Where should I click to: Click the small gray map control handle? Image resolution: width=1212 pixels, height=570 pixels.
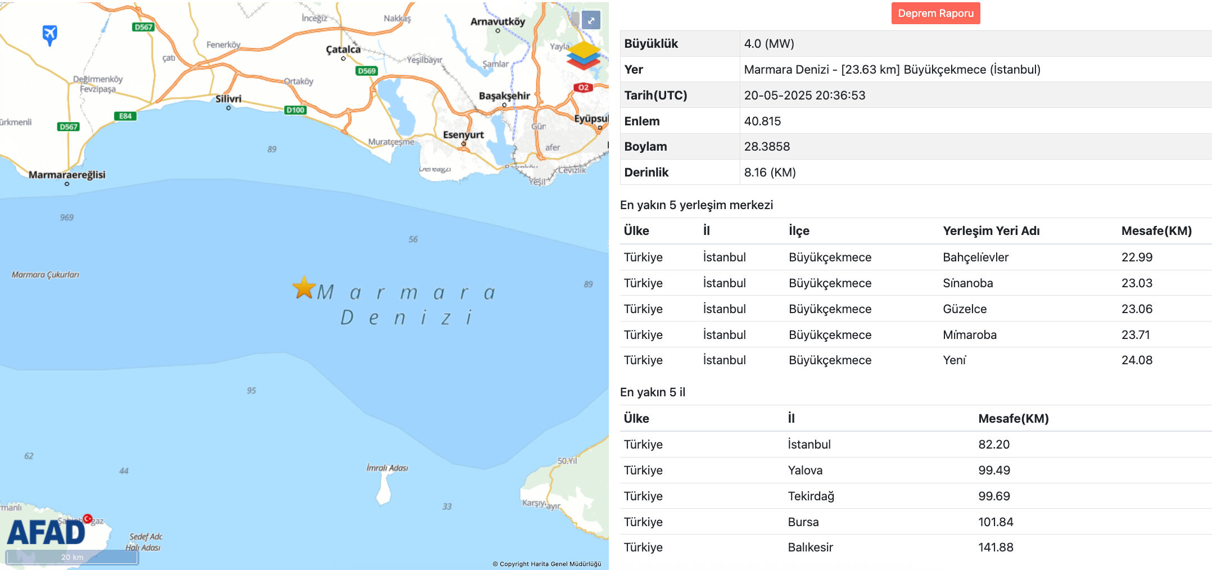pyautogui.click(x=575, y=20)
